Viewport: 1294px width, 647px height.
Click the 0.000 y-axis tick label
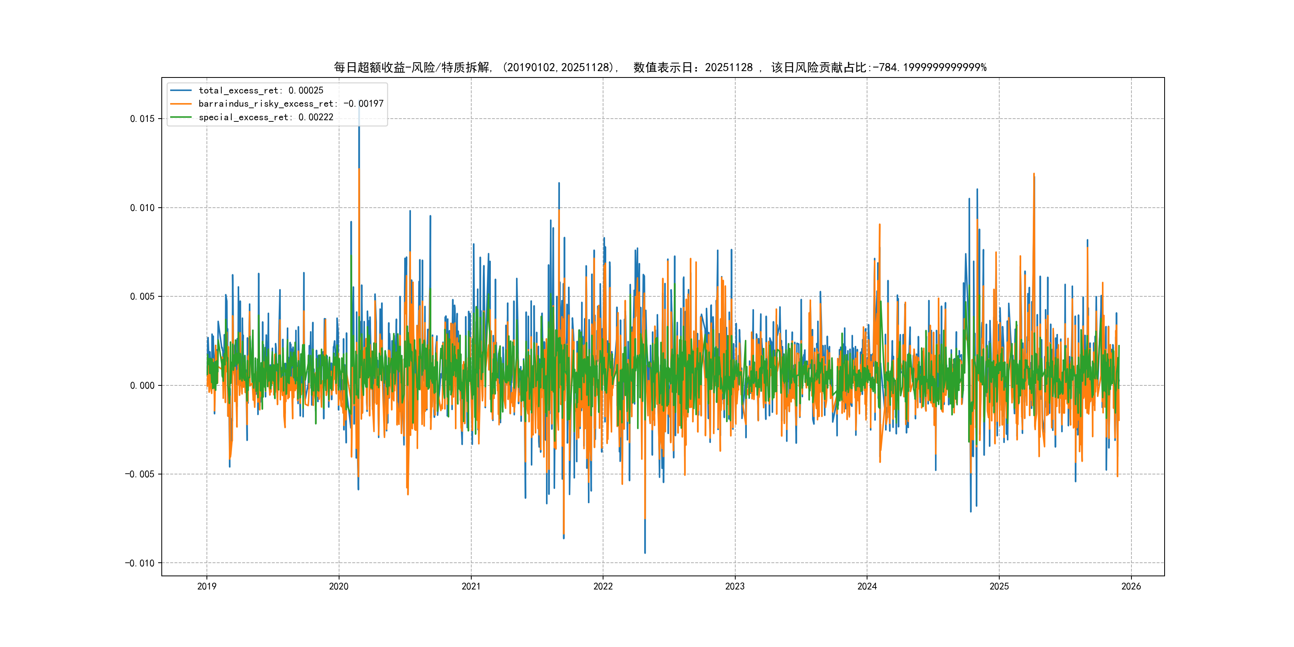(142, 386)
